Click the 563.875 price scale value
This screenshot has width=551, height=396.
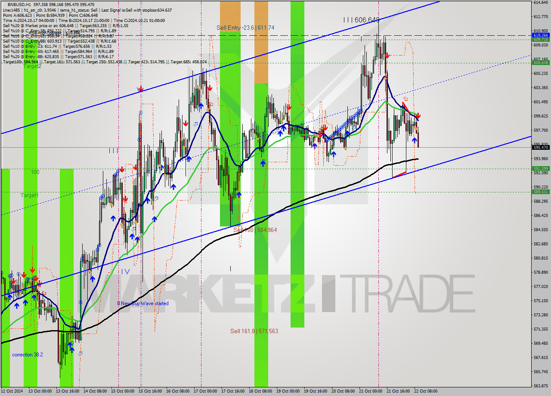(x=541, y=386)
